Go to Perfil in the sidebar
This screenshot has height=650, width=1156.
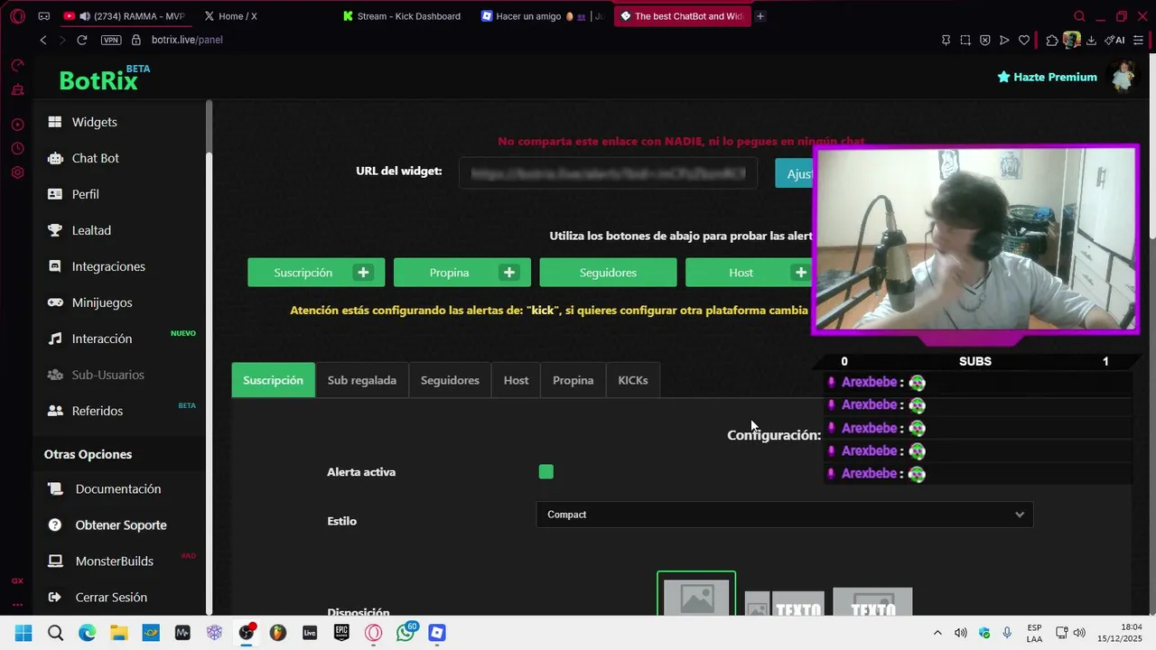pos(85,194)
